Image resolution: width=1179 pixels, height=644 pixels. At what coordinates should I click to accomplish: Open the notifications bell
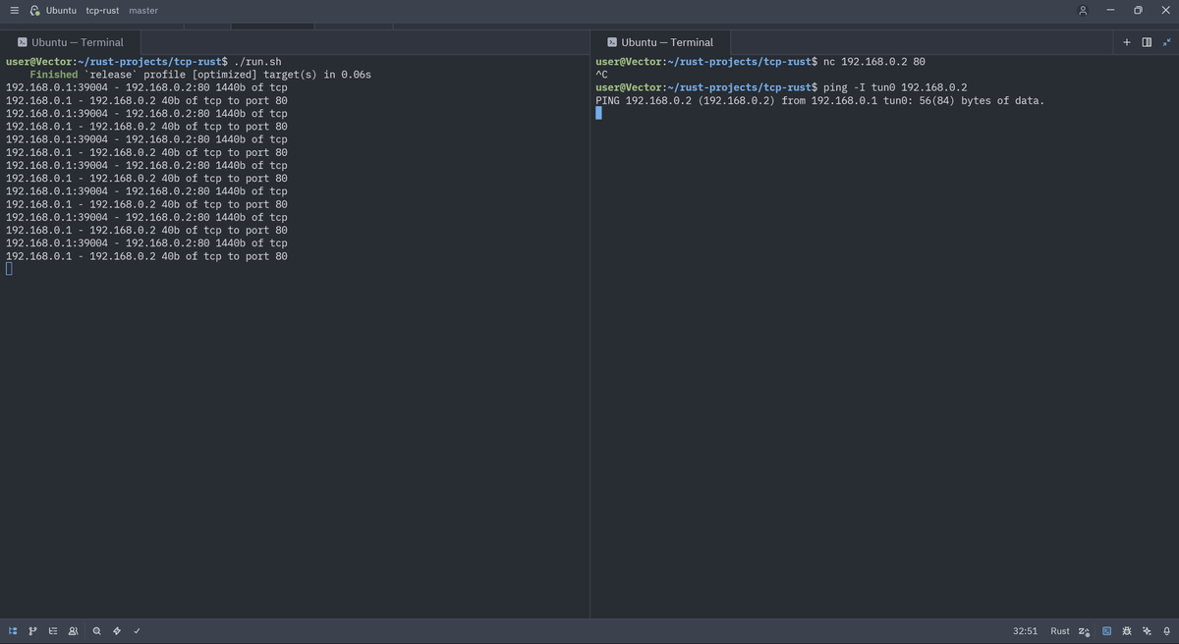[x=1166, y=631]
